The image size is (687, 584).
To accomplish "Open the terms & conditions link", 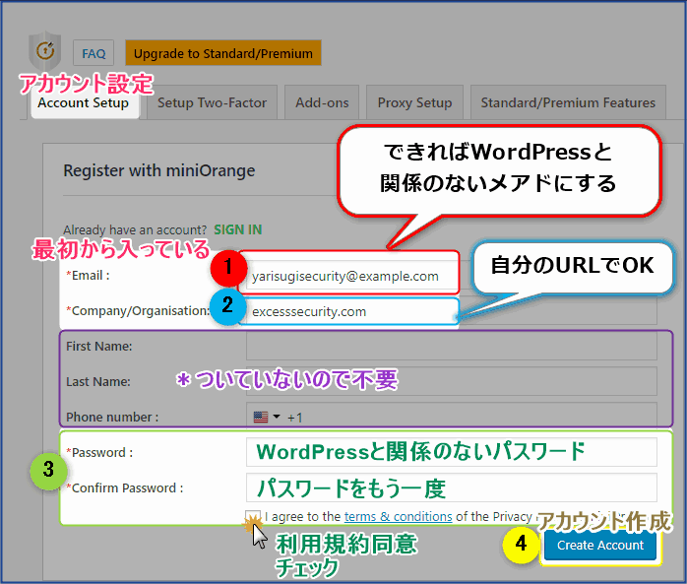I will 398,516.
